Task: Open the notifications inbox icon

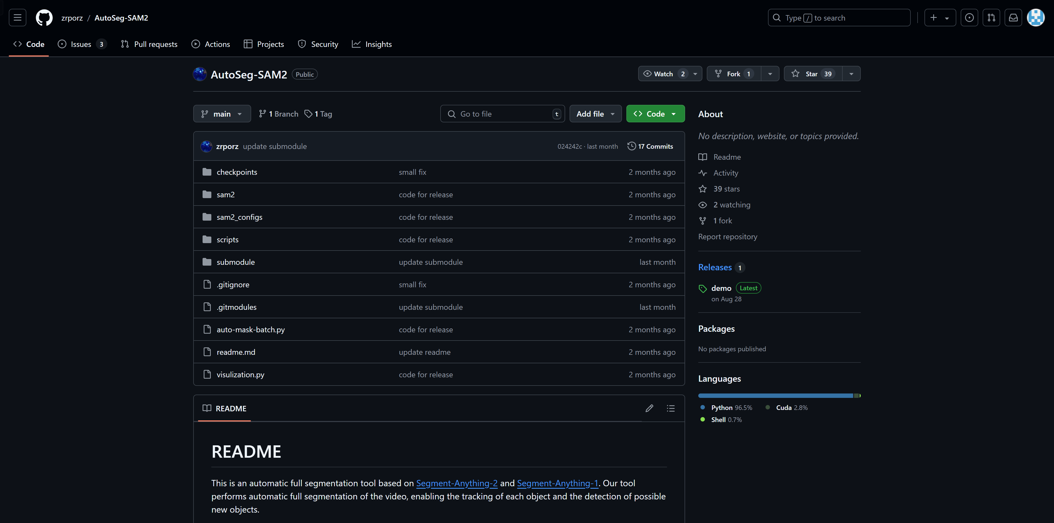Action: [x=1013, y=18]
